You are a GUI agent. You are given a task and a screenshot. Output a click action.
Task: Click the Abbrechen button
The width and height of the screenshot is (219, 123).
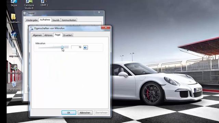pos(85,112)
